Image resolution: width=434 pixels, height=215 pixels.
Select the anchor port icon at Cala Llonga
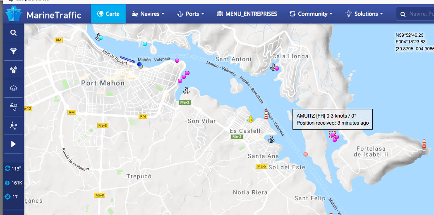(x=273, y=67)
